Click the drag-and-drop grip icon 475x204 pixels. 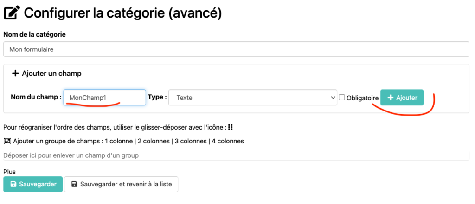click(230, 127)
